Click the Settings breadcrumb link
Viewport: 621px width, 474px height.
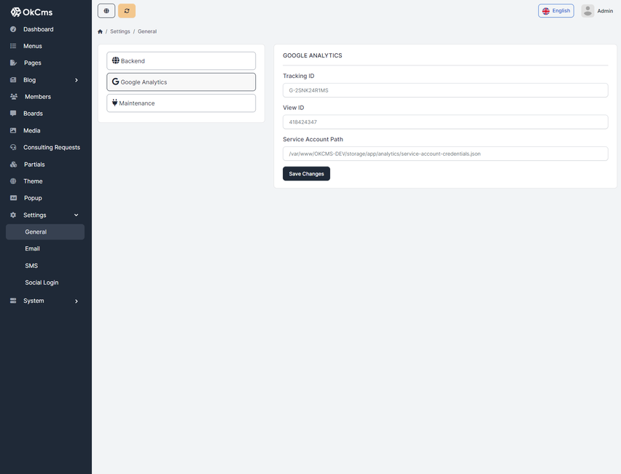point(120,32)
